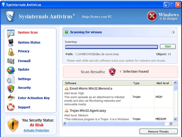Image resolution: width=182 pixels, height=137 pixels.
Task: Click the Privacy padlock icon
Action: click(11, 52)
